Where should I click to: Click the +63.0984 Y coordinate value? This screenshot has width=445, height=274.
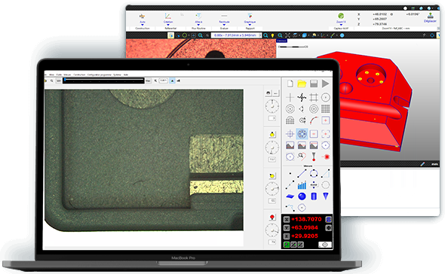tap(305, 227)
